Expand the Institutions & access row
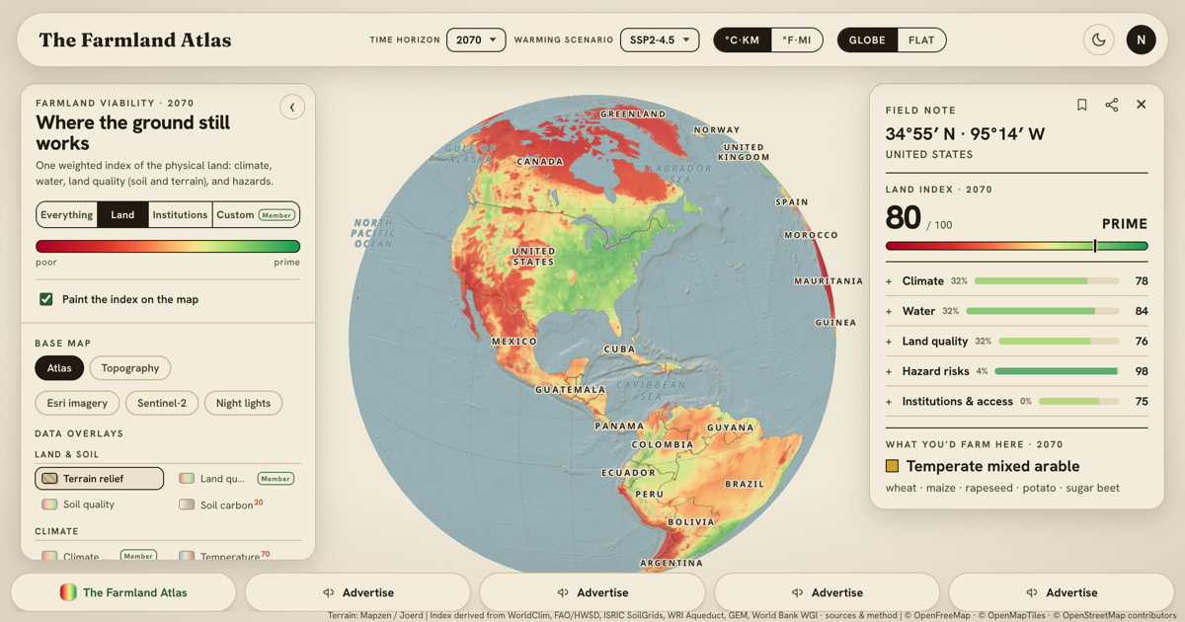Screen dimensions: 1185x622 (x=1016, y=402)
